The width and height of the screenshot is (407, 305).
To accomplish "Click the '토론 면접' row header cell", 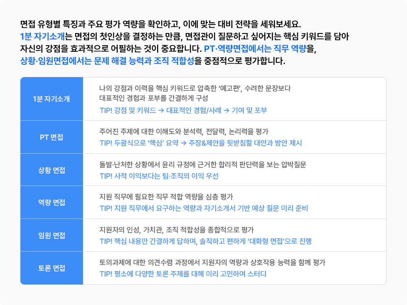I will coord(52,268).
